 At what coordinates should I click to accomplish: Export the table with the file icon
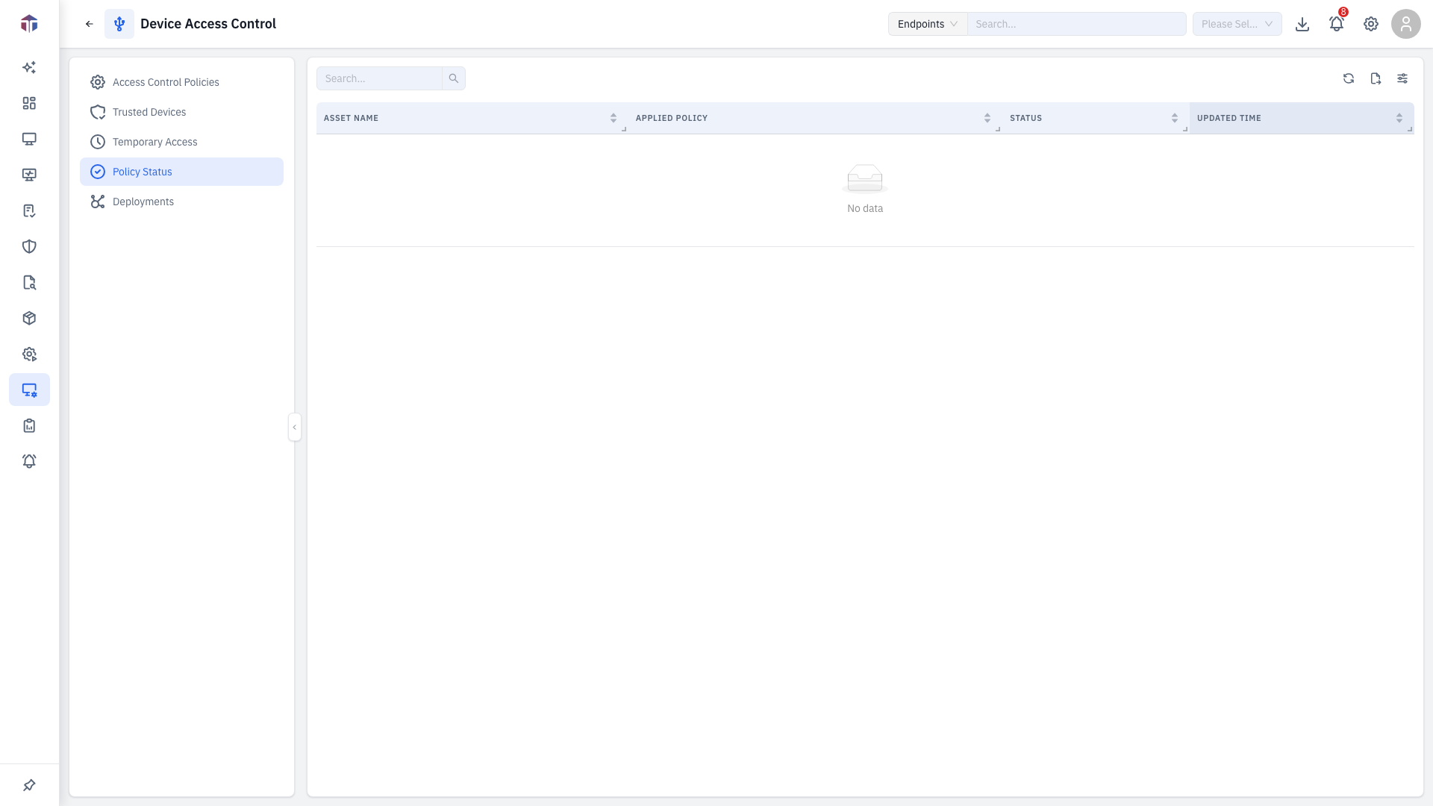click(x=1376, y=78)
